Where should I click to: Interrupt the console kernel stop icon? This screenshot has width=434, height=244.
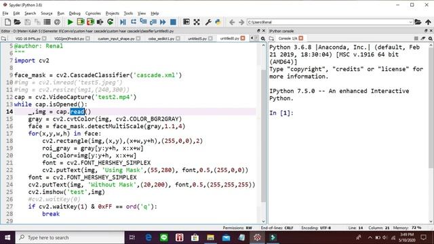(416, 39)
